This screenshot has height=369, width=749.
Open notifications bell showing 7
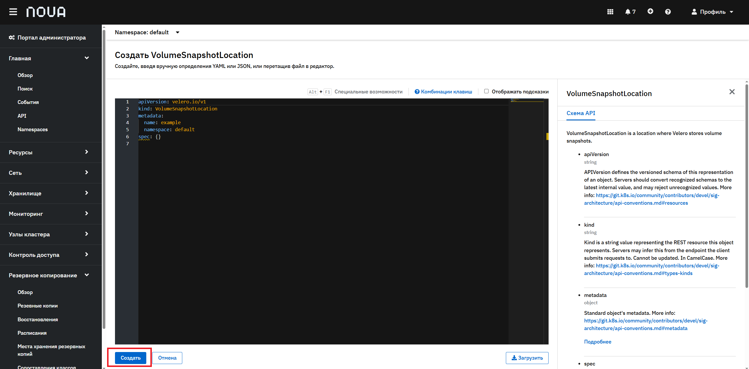point(630,12)
